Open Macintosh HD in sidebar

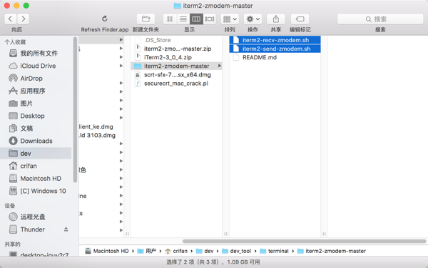point(36,179)
